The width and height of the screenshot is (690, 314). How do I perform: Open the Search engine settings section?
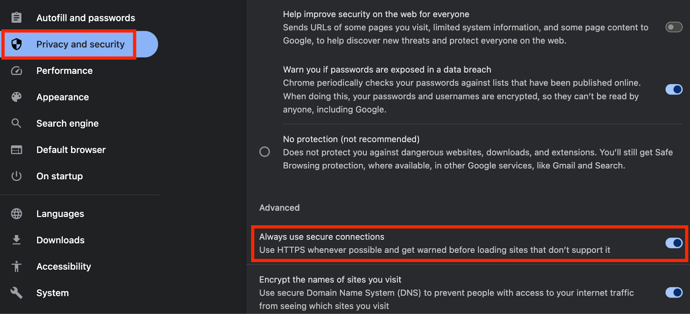[68, 123]
